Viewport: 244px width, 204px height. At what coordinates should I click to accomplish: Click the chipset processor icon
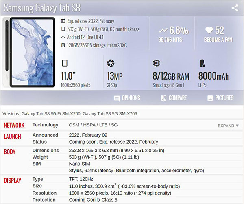[x=156, y=63]
